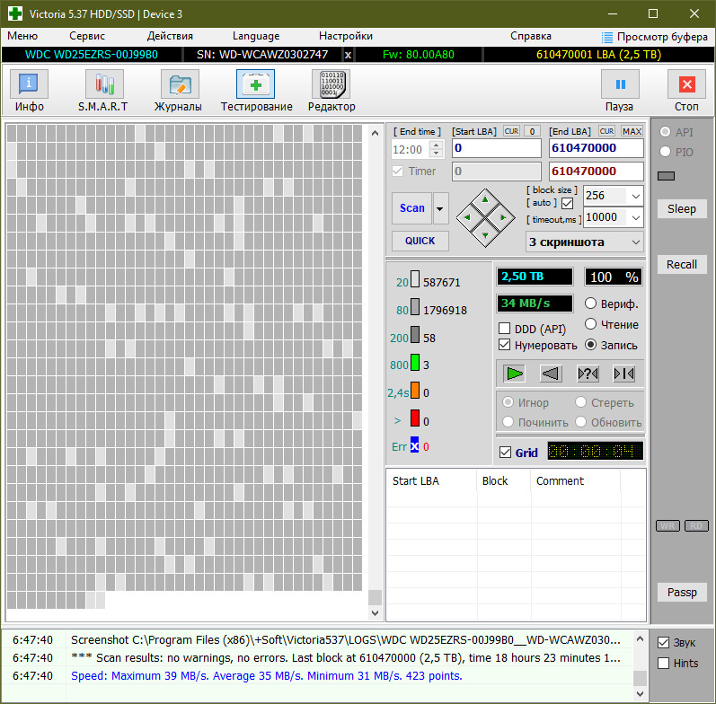Expand the block size 256 dropdown

pos(635,196)
